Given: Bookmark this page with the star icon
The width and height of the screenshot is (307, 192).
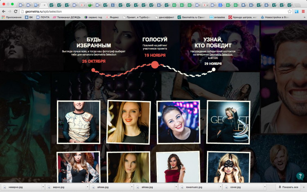Looking at the screenshot, I should click(x=289, y=11).
